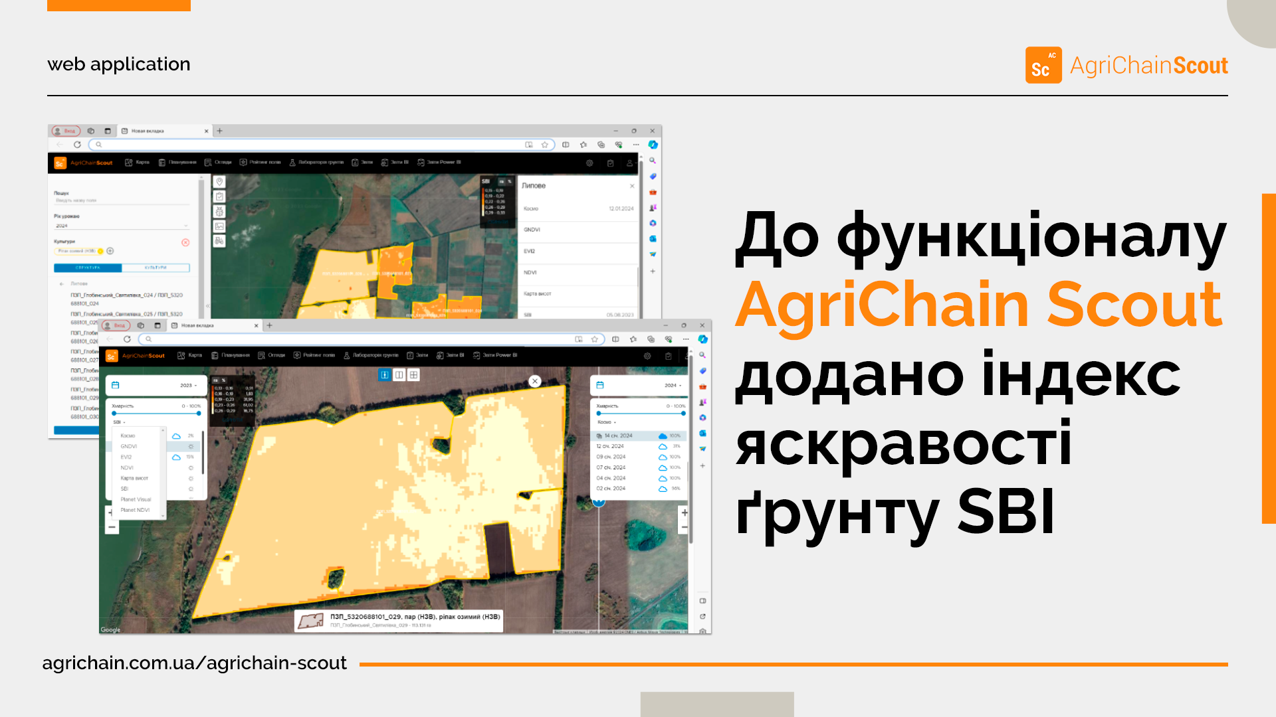Select two-pane split map mode icon

click(x=399, y=375)
